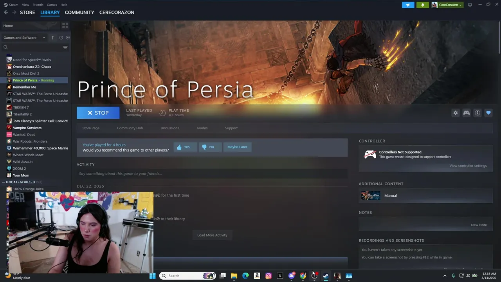Open the green notifications bell

pyautogui.click(x=422, y=5)
